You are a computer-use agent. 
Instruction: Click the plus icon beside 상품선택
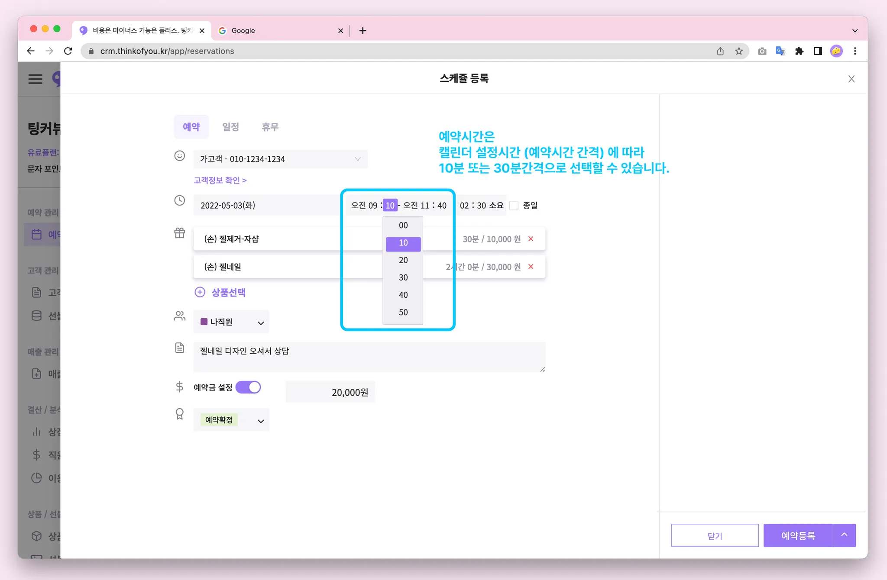(200, 292)
